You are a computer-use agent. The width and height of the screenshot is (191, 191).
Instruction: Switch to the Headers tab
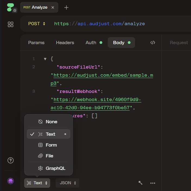pos(65,43)
